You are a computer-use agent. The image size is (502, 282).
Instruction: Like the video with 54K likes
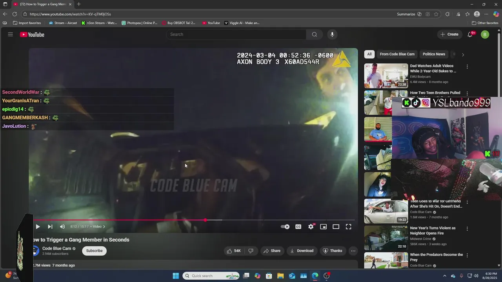233,251
